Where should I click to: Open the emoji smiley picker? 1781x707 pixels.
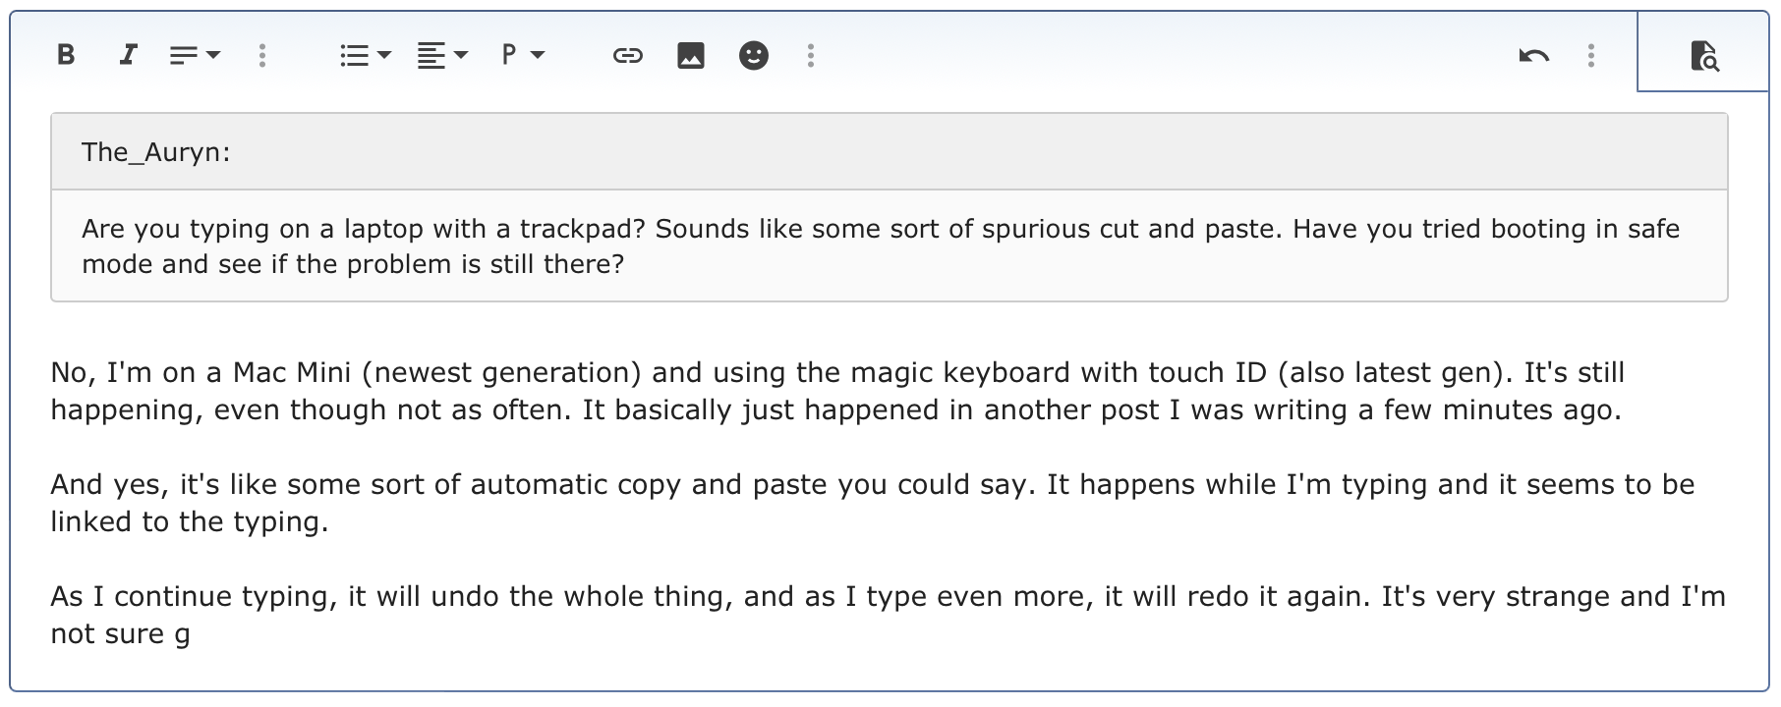[754, 55]
